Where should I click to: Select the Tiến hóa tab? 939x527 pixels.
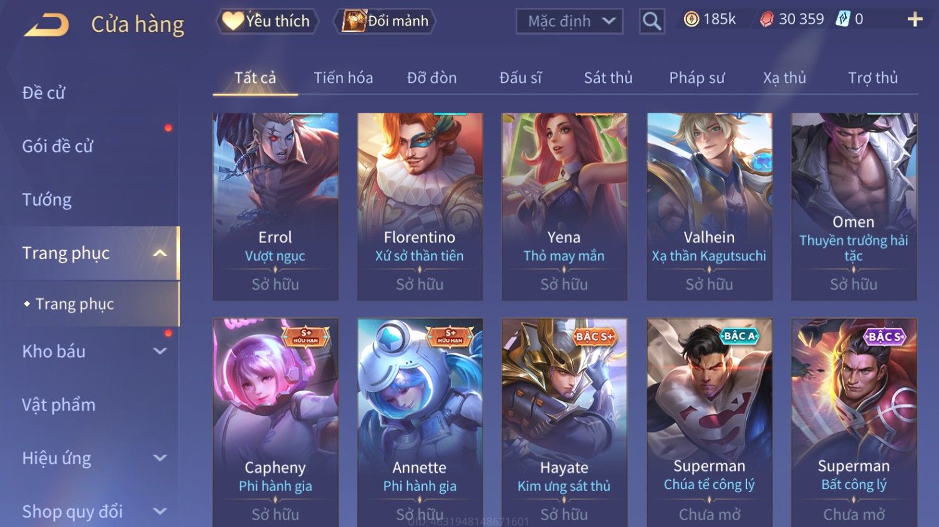pyautogui.click(x=343, y=78)
